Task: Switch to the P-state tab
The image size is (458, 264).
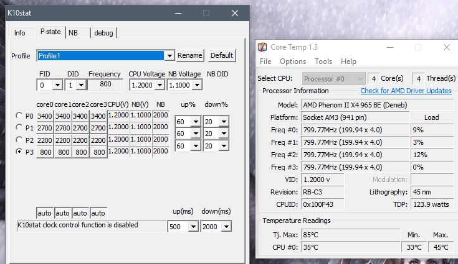Action: point(50,32)
